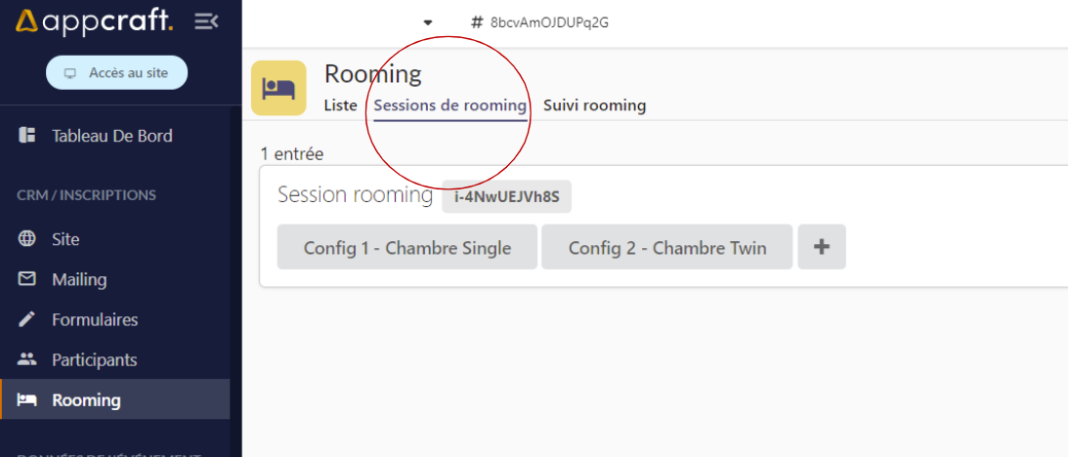
Task: Switch to the Liste tab
Action: point(340,105)
